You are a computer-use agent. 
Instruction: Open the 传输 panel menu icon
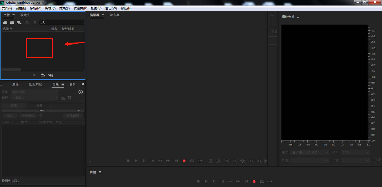coord(100,172)
